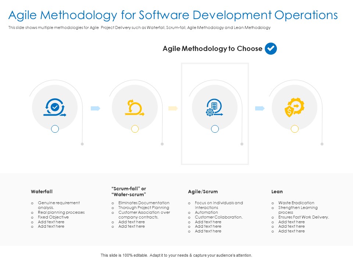Click the 'Automation' bullet
Screen dimensions: 353x264
206,212
